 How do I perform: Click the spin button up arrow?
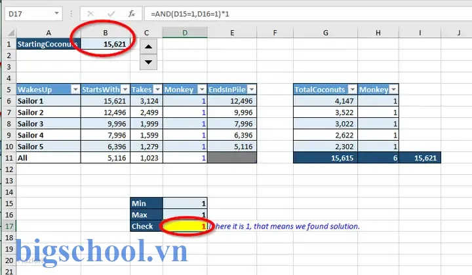pos(148,47)
